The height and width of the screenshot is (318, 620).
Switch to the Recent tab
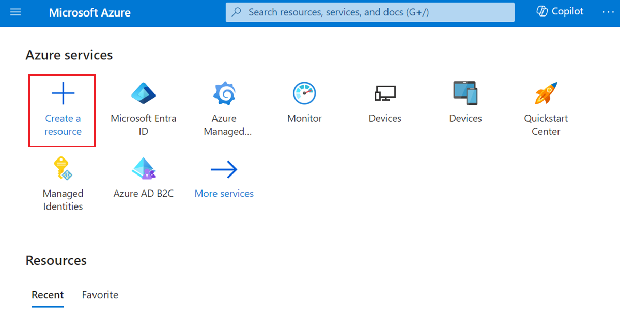pyautogui.click(x=48, y=295)
